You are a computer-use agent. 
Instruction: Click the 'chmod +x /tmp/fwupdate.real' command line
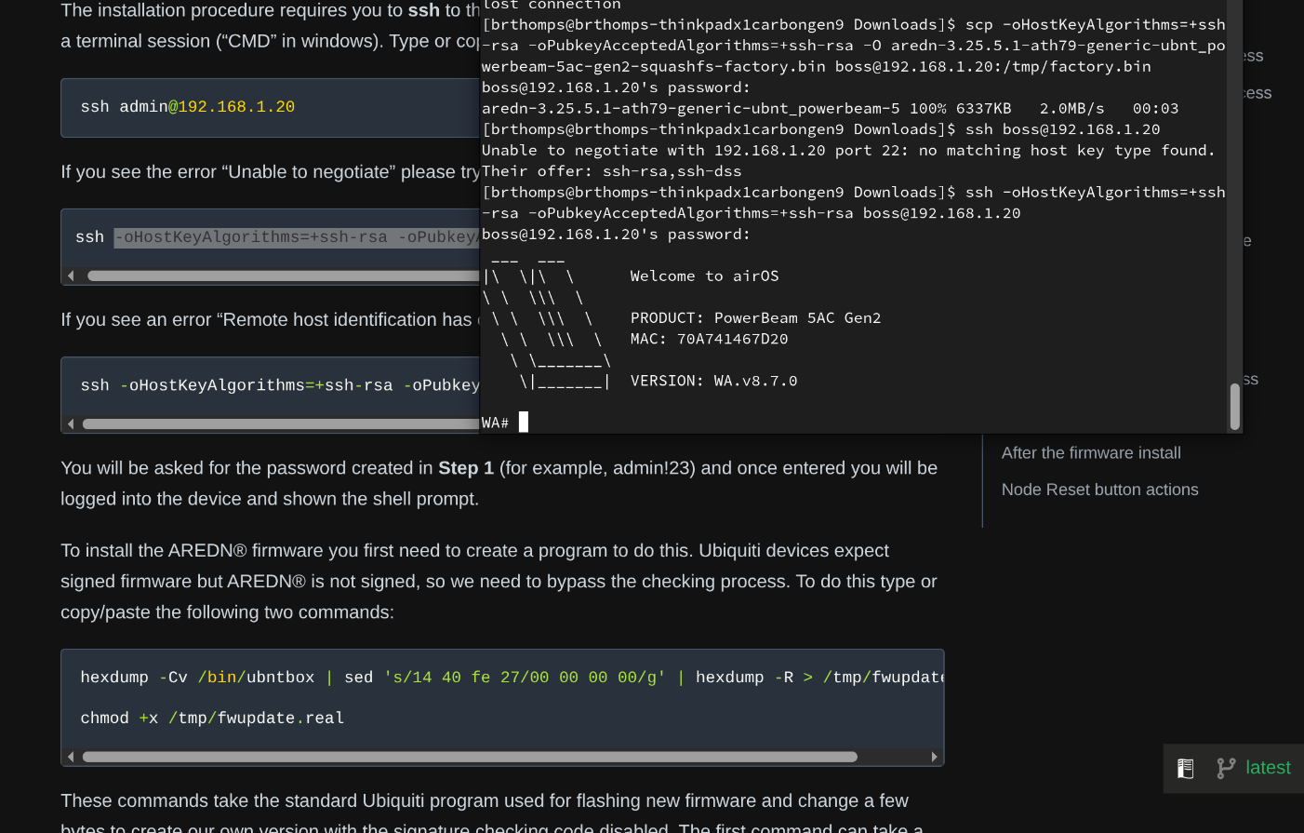pyautogui.click(x=212, y=719)
